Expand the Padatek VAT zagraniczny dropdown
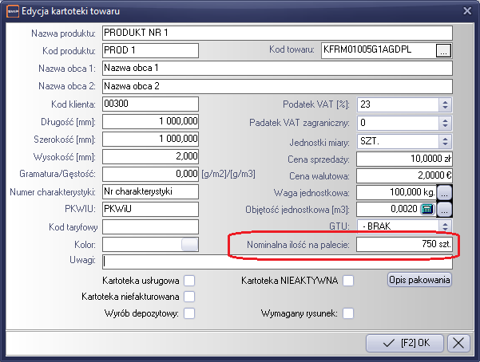This screenshot has height=362, width=480. [x=445, y=122]
